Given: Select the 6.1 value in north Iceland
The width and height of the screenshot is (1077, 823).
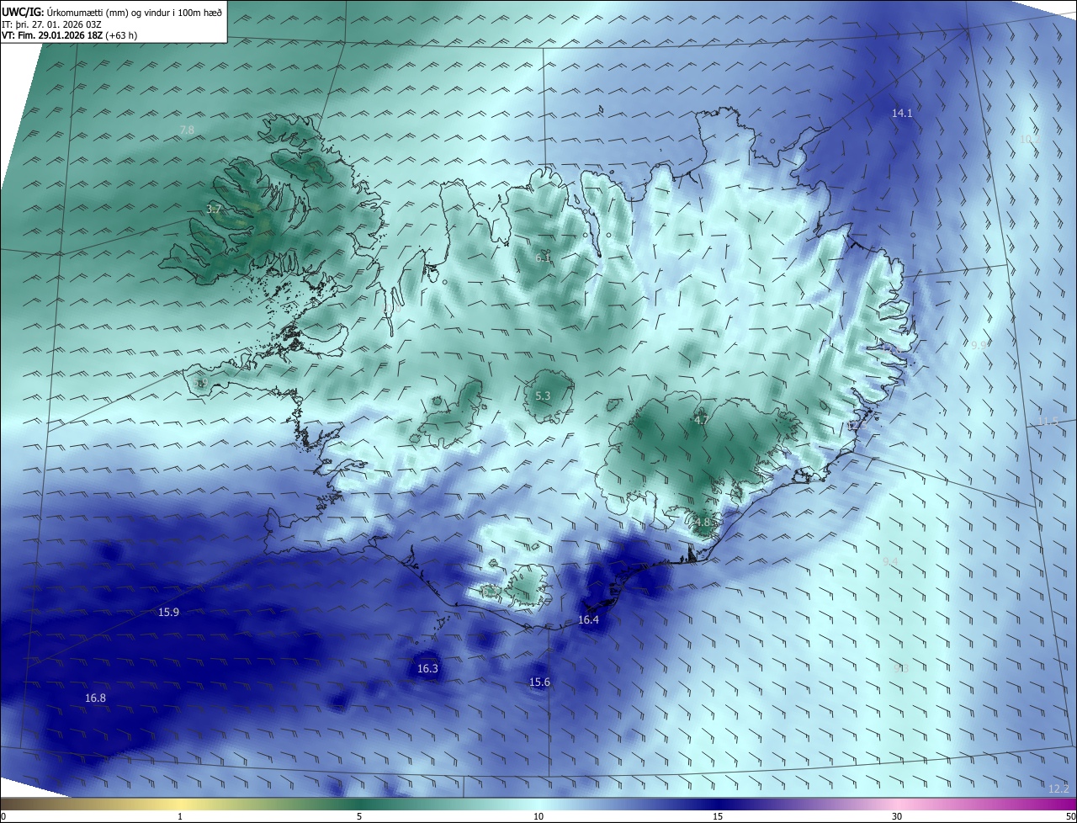Looking at the screenshot, I should pyautogui.click(x=543, y=258).
